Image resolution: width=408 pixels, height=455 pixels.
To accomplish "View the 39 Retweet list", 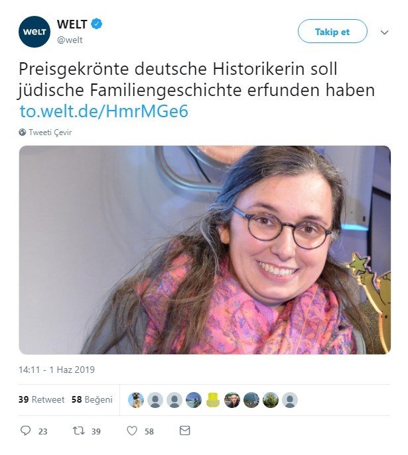I will 41,399.
